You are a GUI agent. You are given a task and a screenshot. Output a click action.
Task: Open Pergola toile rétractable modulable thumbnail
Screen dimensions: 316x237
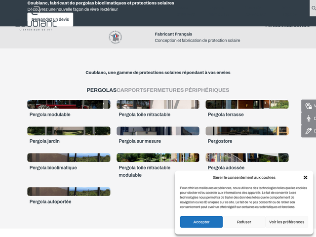point(158,158)
